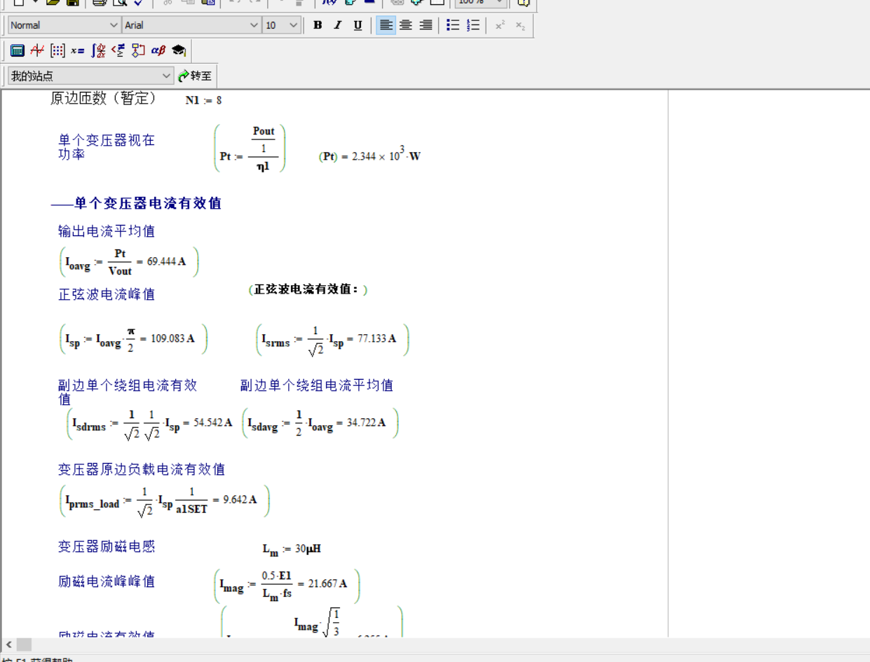Open the Graph toolbar palette
This screenshot has height=662, width=870.
(x=37, y=50)
